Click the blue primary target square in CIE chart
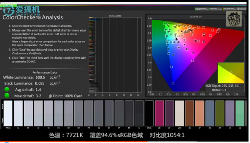This screenshot has width=250, height=143. coord(173,83)
